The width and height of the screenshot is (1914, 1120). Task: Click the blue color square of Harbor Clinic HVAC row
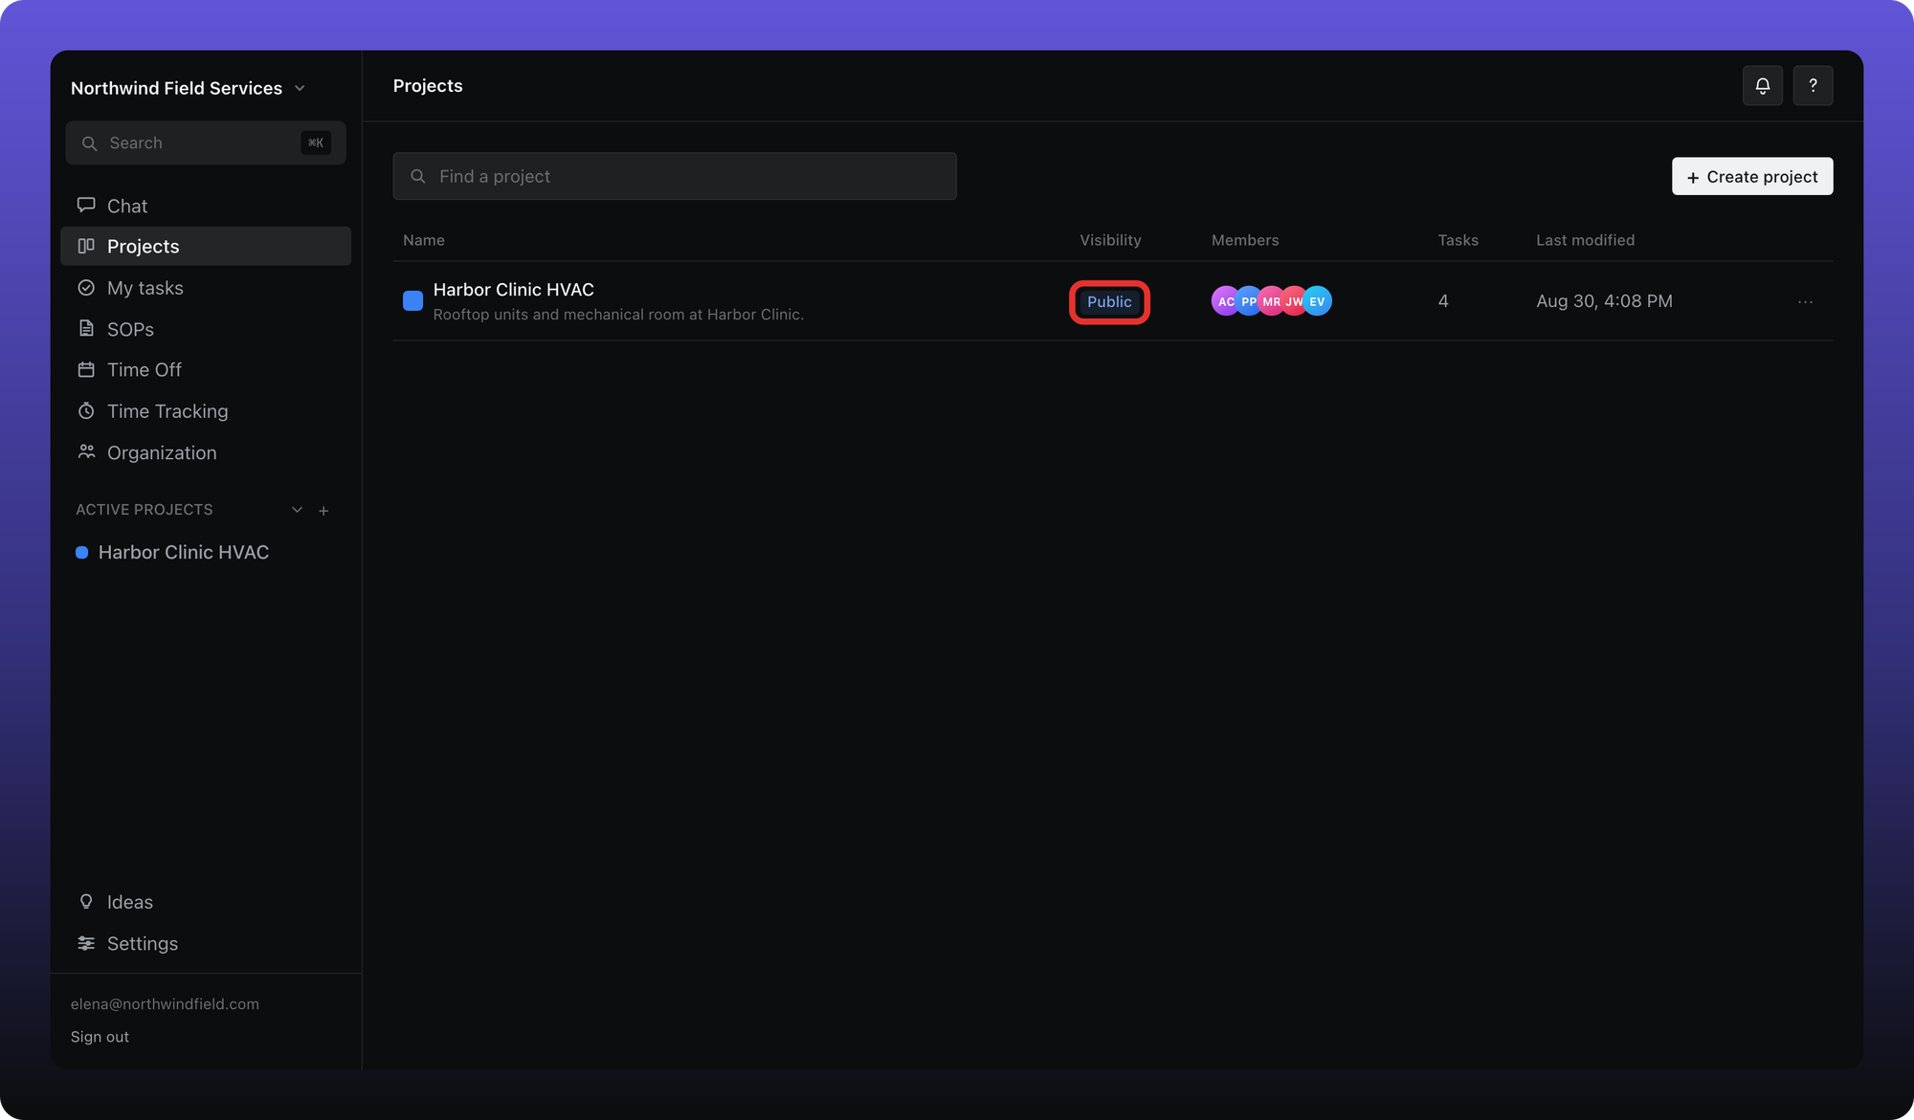[412, 301]
